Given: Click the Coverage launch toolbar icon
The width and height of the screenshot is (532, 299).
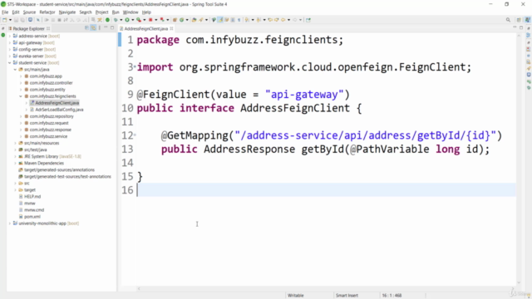Looking at the screenshot, I should 139,20.
